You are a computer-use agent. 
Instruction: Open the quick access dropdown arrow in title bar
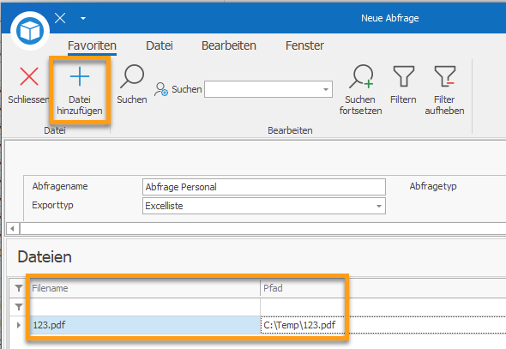(83, 18)
